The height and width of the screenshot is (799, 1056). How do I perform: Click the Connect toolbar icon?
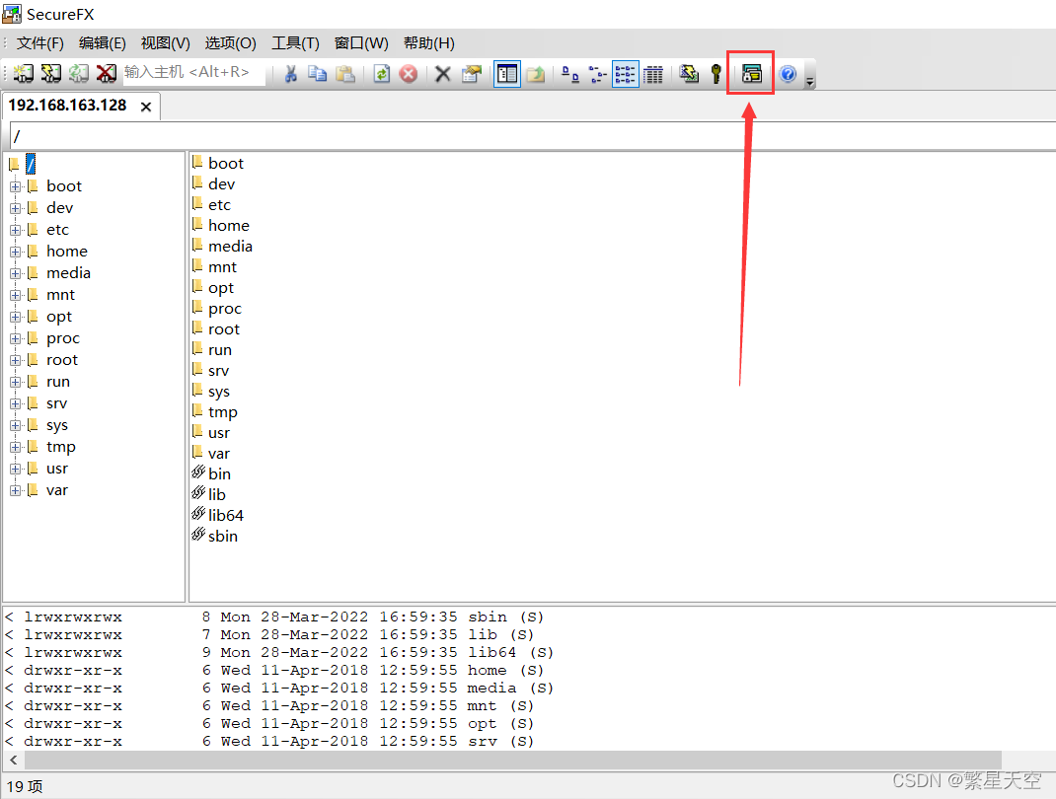click(24, 73)
